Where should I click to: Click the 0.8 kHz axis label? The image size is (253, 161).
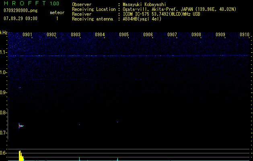tap(3, 113)
